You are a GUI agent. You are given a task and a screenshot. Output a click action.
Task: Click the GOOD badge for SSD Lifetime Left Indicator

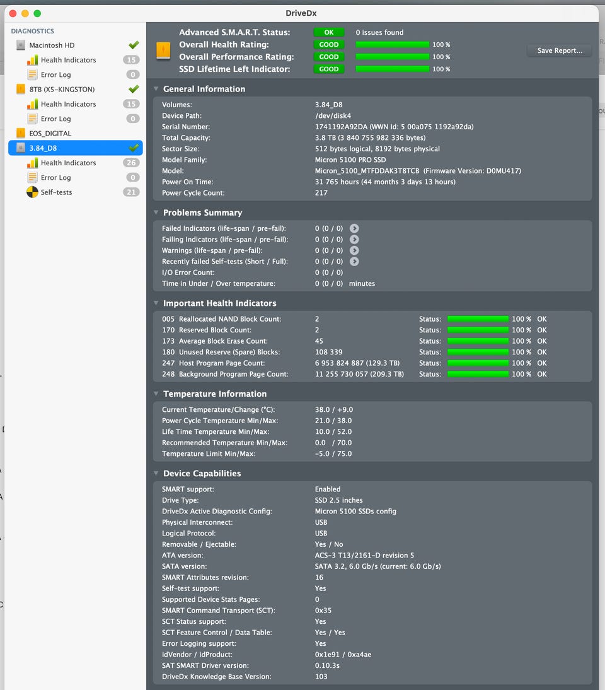(329, 69)
